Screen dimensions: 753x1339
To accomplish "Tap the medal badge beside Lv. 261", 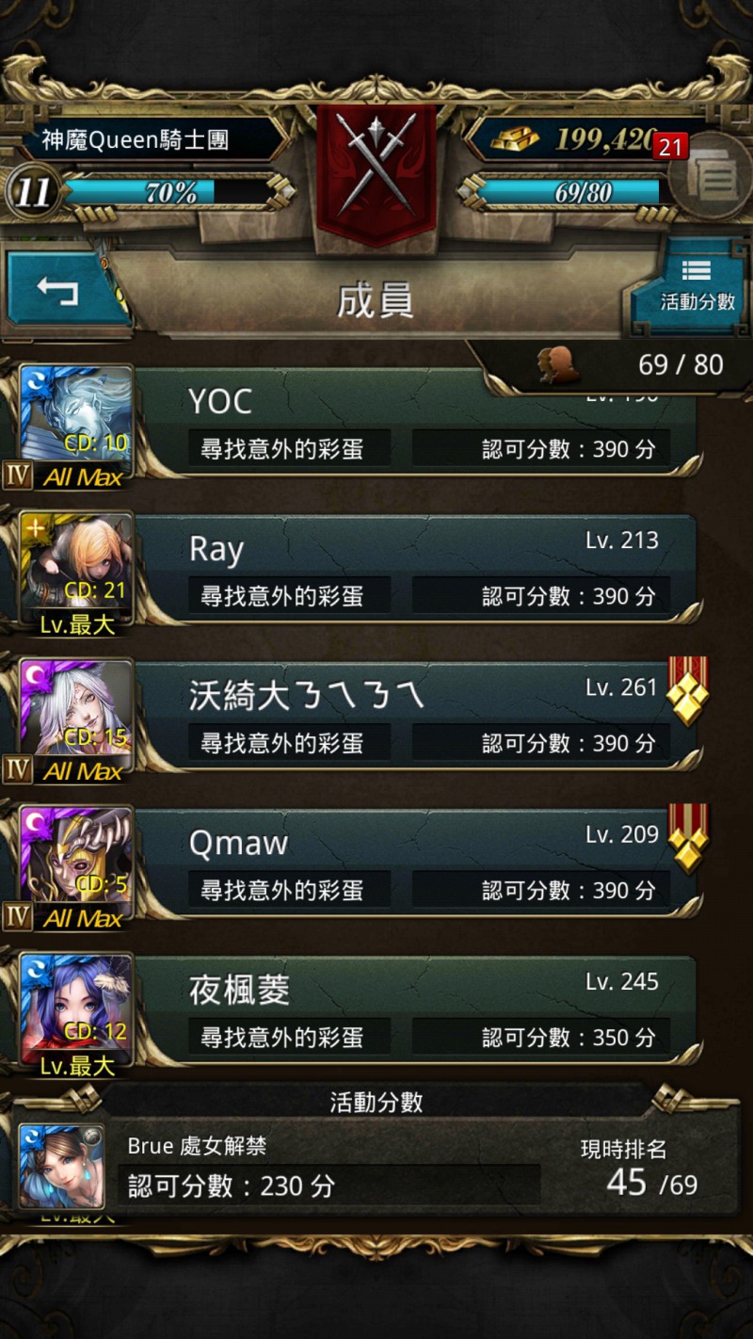I will tap(688, 690).
